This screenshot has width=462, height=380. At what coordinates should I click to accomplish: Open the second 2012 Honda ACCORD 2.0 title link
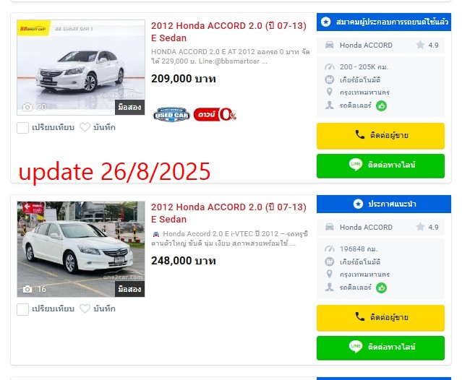(228, 213)
